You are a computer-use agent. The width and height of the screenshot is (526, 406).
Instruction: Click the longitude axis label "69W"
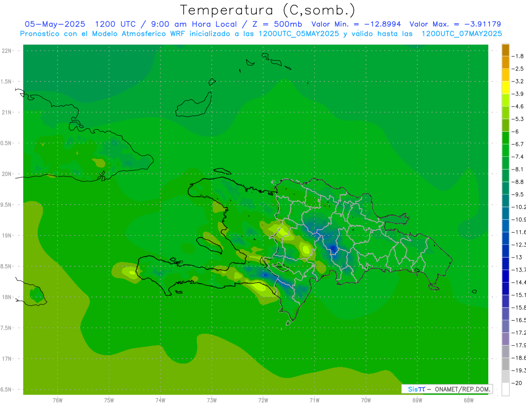[x=417, y=400]
